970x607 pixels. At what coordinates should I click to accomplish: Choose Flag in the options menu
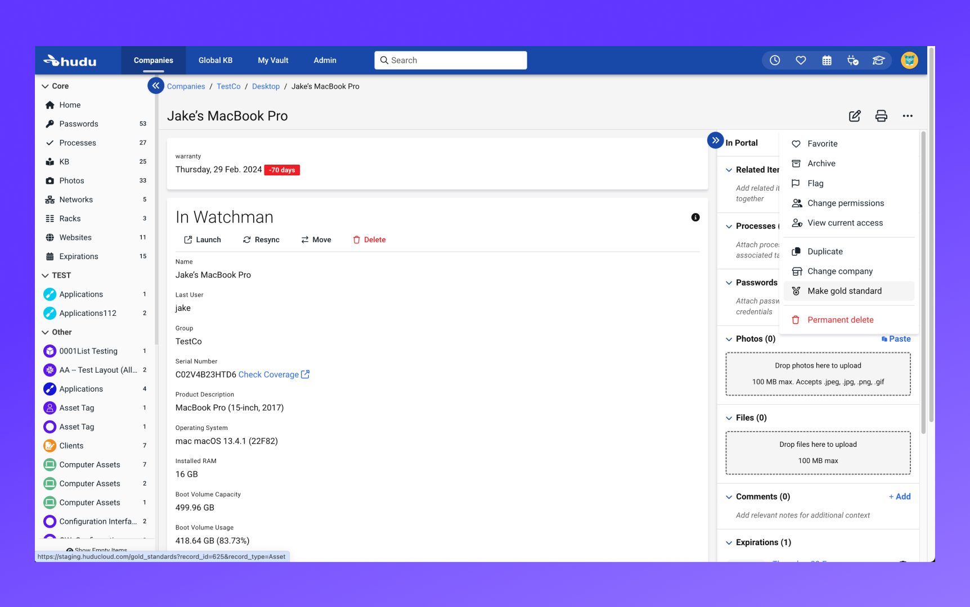[848, 183]
